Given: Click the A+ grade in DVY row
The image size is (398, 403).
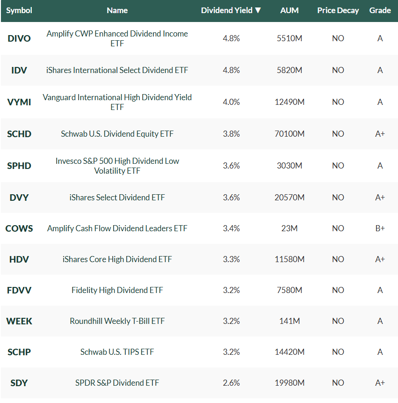Looking at the screenshot, I should (x=380, y=198).
